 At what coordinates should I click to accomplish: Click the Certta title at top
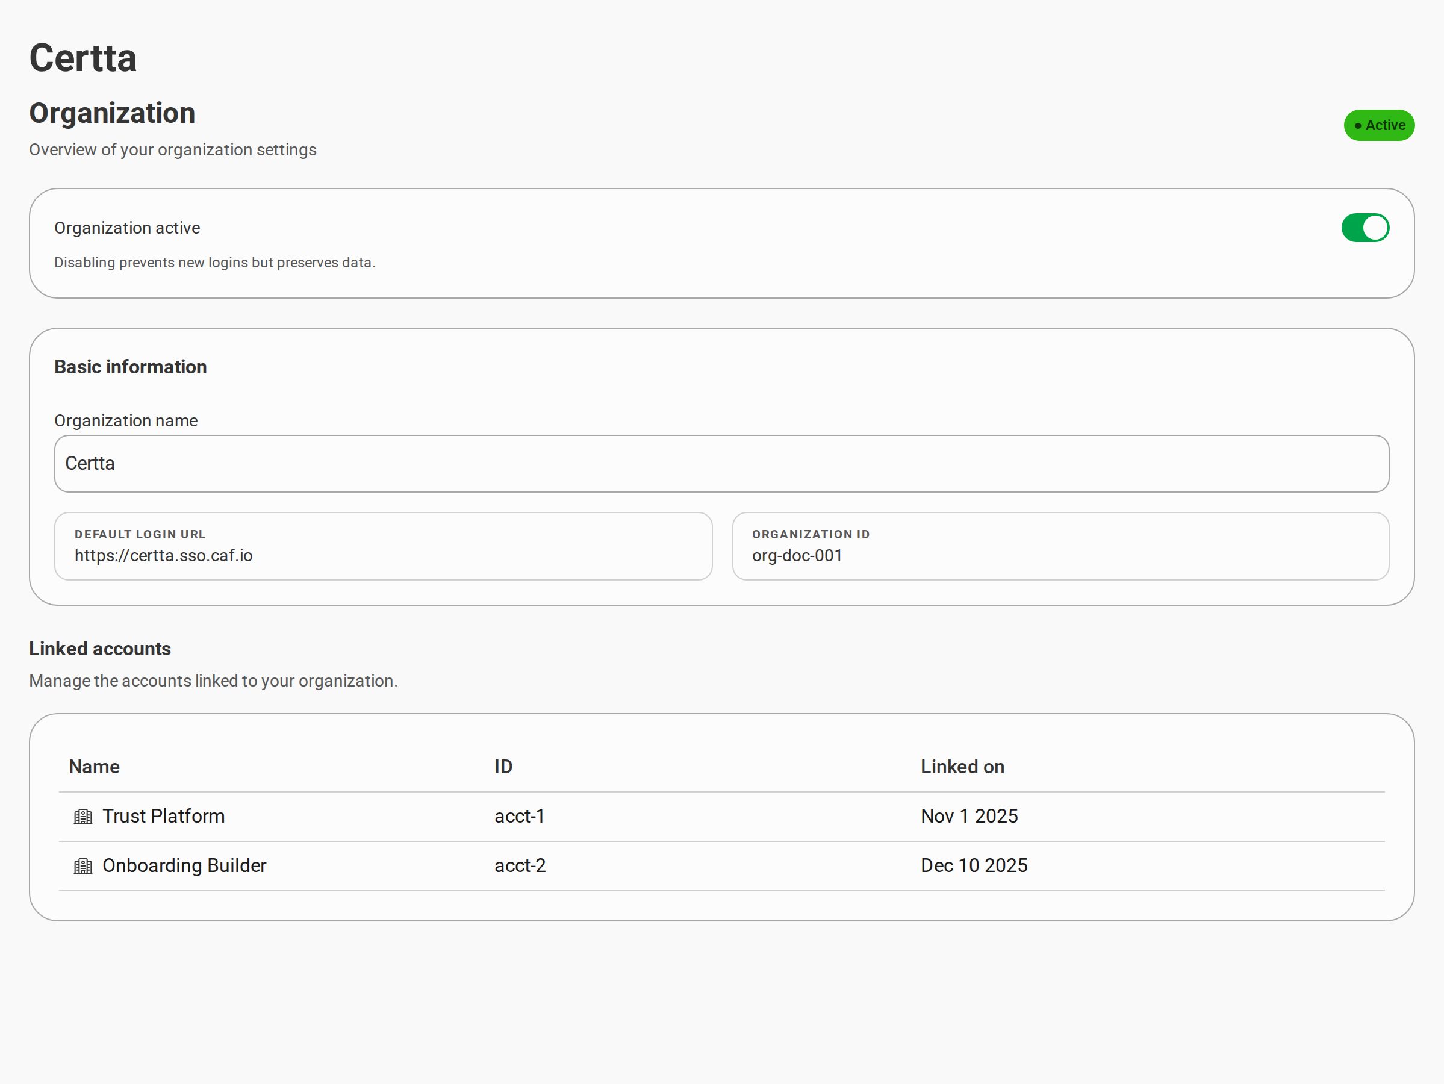pyautogui.click(x=83, y=58)
